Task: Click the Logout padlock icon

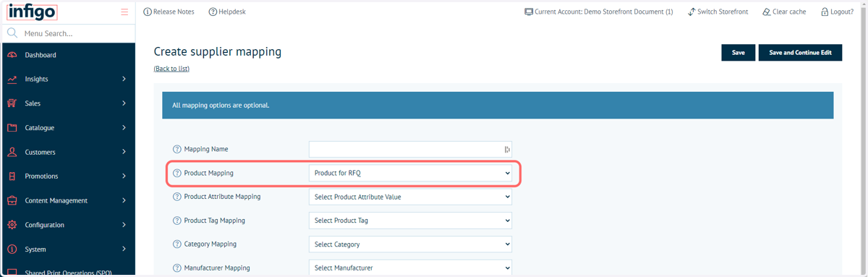Action: [825, 12]
